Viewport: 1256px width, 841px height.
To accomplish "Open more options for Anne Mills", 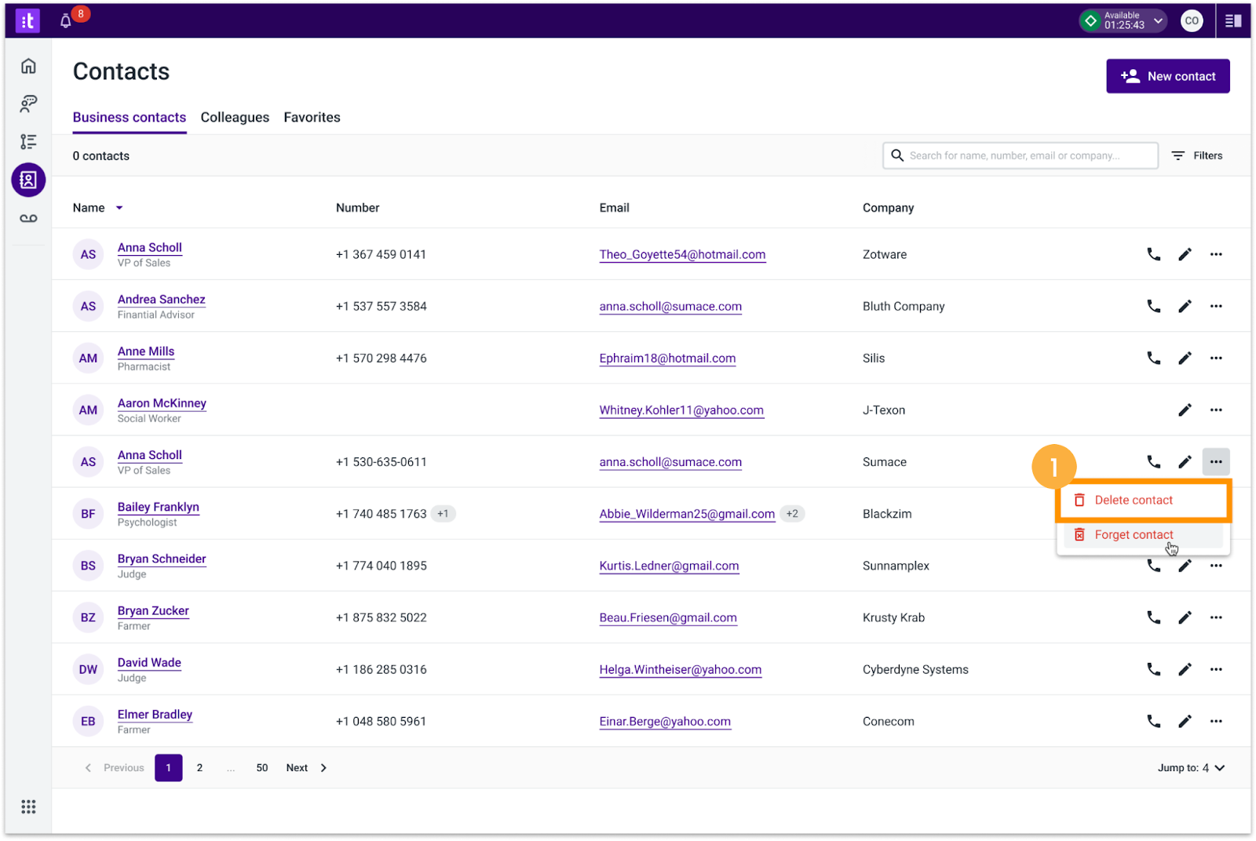I will [x=1216, y=358].
